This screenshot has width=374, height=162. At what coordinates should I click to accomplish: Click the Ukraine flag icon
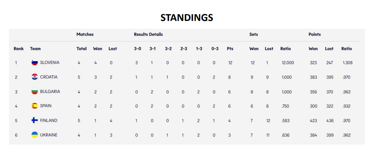[34, 135]
